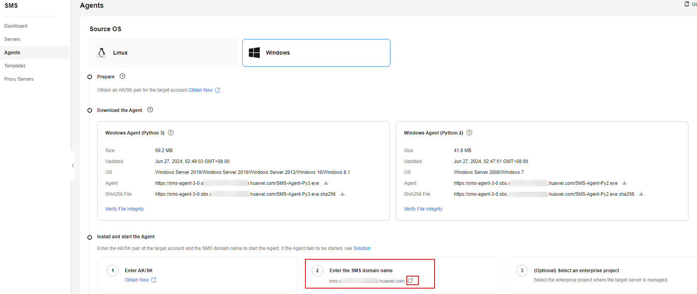697x294 pixels.
Task: Click help icon beside Windows Agent (Python 3)
Action: coord(171,133)
